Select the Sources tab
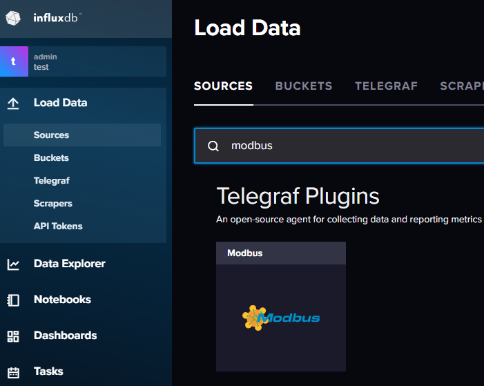This screenshot has height=386, width=484. tap(223, 86)
